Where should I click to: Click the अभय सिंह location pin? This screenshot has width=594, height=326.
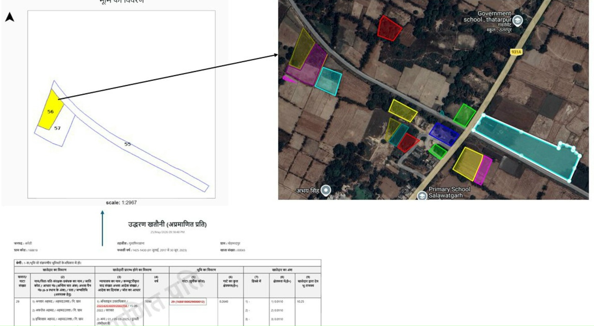point(326,190)
